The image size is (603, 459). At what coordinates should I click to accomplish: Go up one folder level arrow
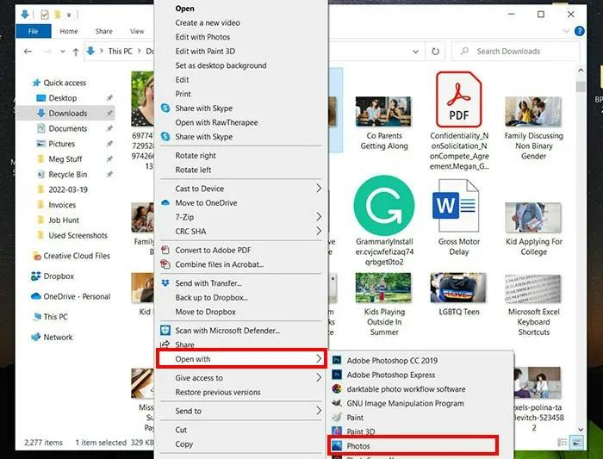[x=76, y=52]
